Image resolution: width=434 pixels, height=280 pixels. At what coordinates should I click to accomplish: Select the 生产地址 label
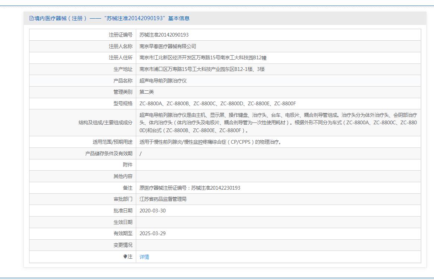pyautogui.click(x=123, y=69)
